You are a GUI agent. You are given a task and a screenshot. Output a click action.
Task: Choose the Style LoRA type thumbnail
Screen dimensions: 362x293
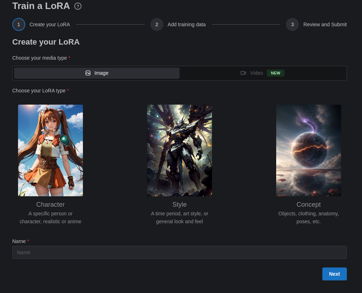pyautogui.click(x=180, y=150)
